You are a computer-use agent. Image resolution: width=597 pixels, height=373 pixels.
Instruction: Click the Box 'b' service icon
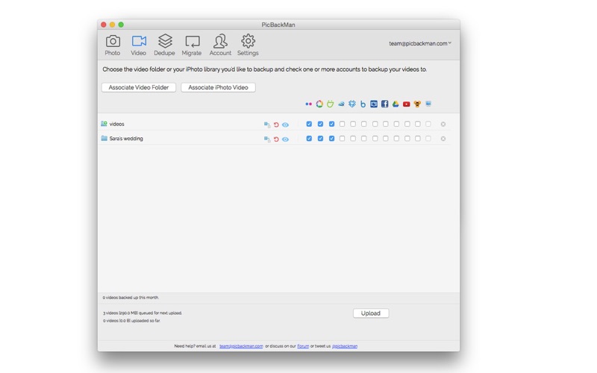[363, 104]
